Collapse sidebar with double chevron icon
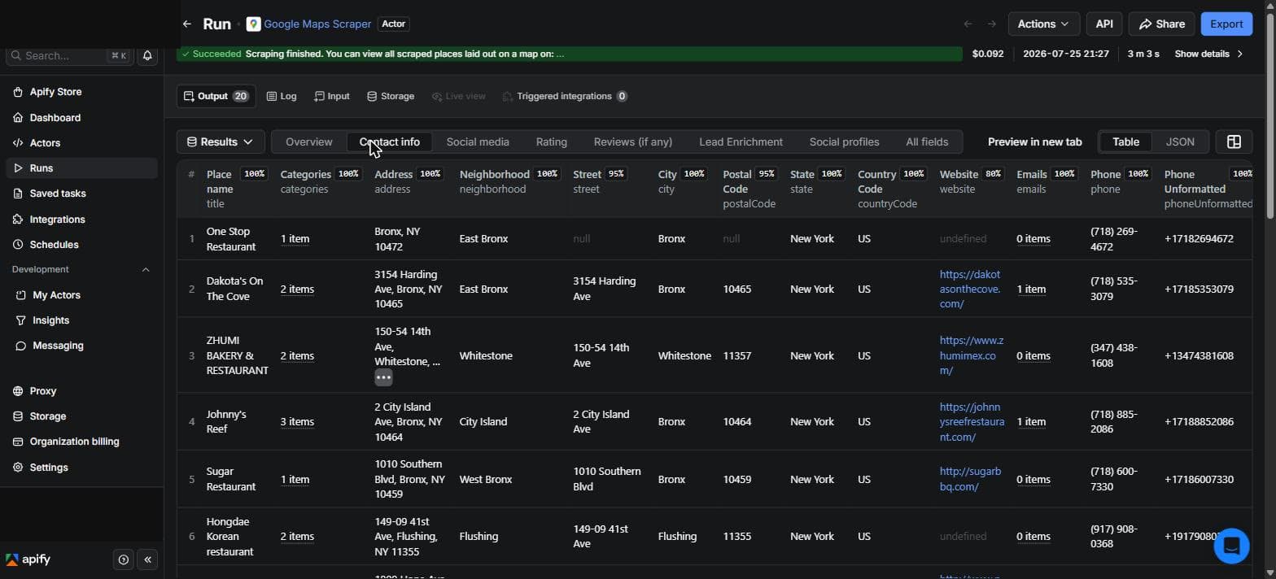Image resolution: width=1276 pixels, height=579 pixels. 147,559
